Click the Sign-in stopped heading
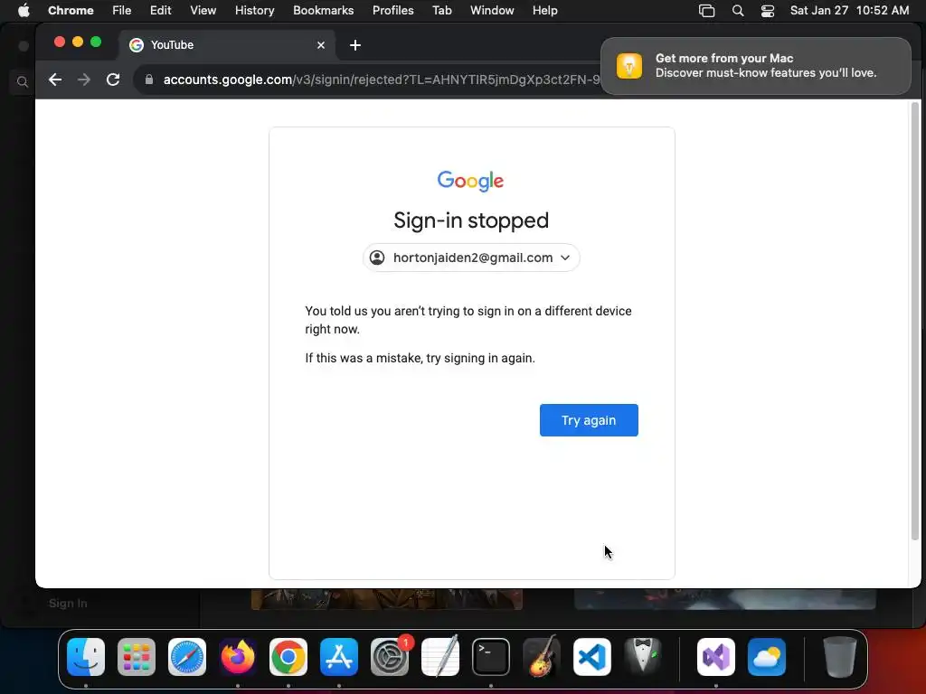This screenshot has height=694, width=926. pos(471,220)
